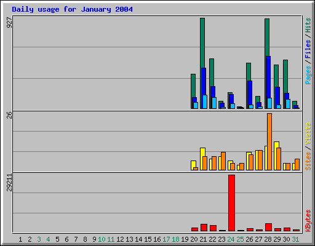Click the 29211 axis maximum label
Screen dimensions: 315x246
(9, 183)
